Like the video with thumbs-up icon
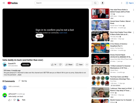 point(54,65)
